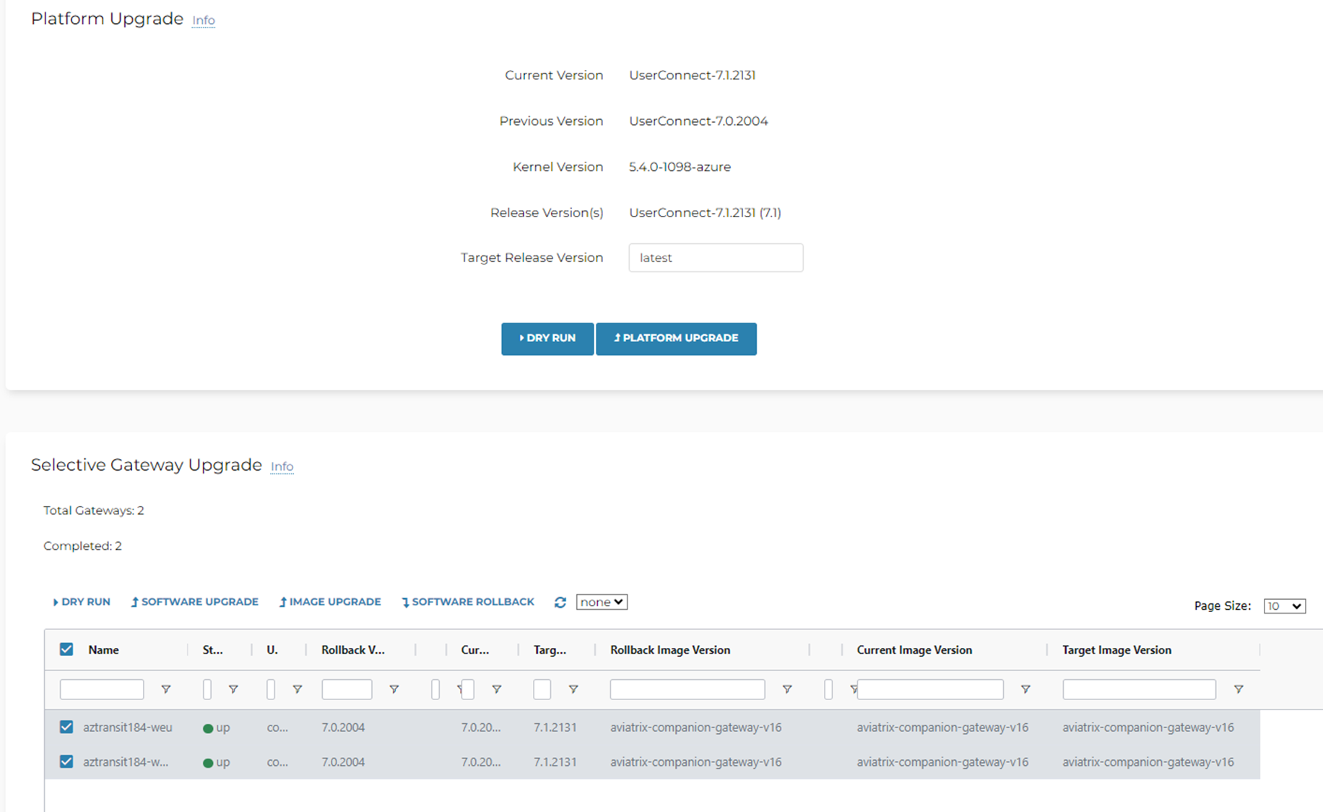
Task: Sort by Target Image Version header
Action: pyautogui.click(x=1116, y=650)
